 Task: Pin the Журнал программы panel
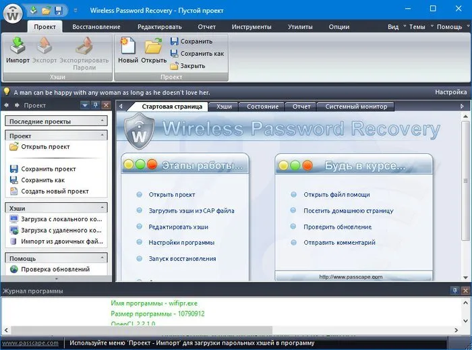454,291
